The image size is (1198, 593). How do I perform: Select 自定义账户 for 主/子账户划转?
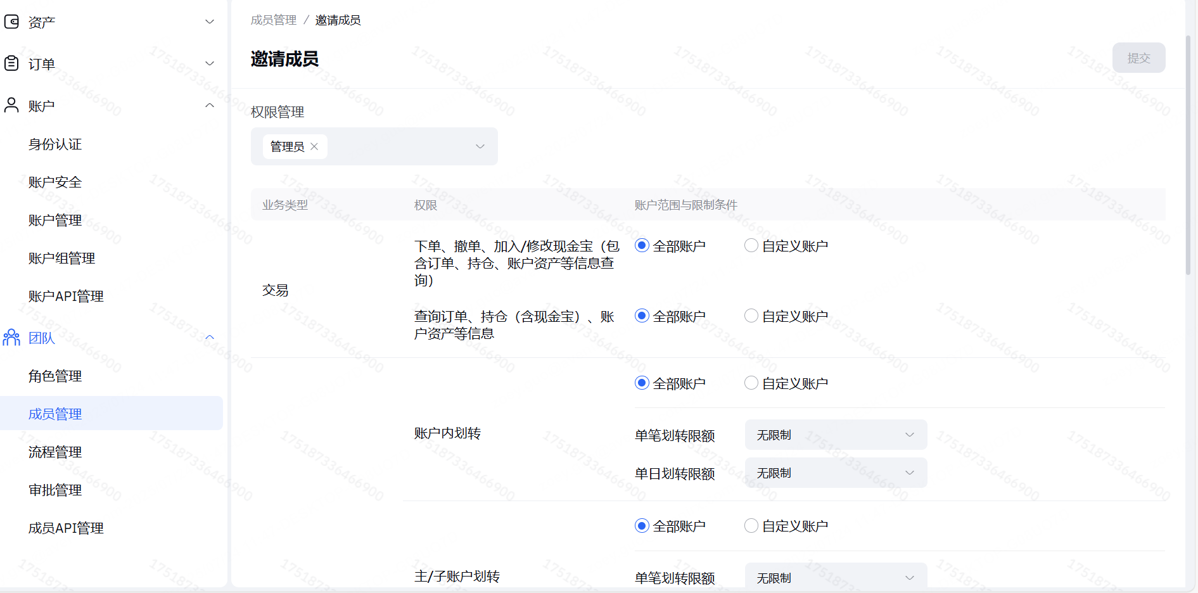(751, 526)
